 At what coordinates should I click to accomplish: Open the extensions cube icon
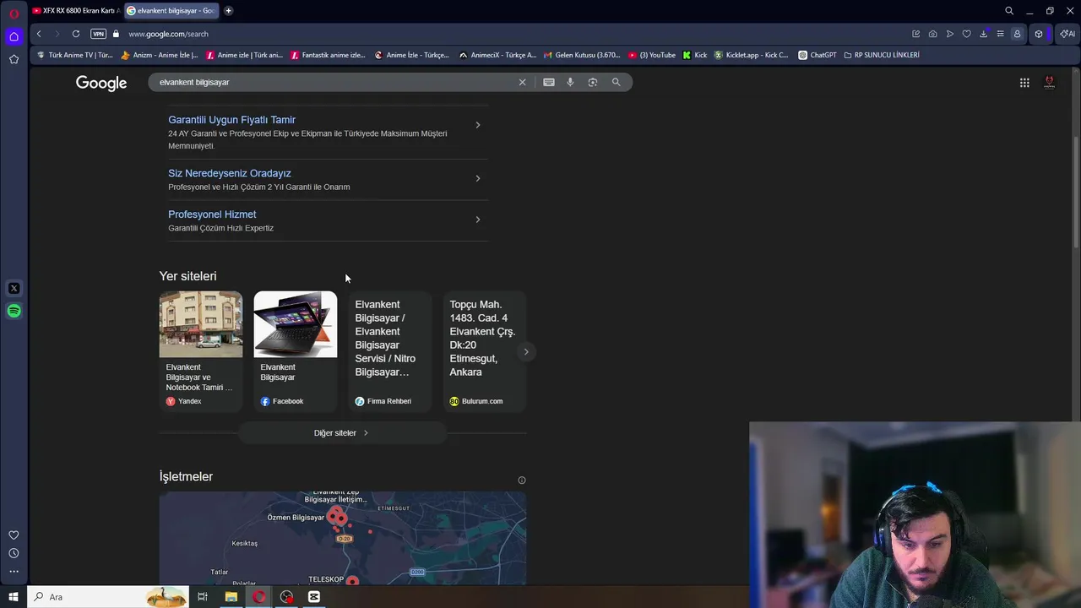pyautogui.click(x=1039, y=34)
